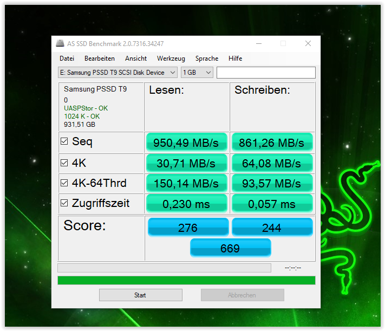Click the Schreiben: column header
Screen dimensions: 385x331
(262, 90)
